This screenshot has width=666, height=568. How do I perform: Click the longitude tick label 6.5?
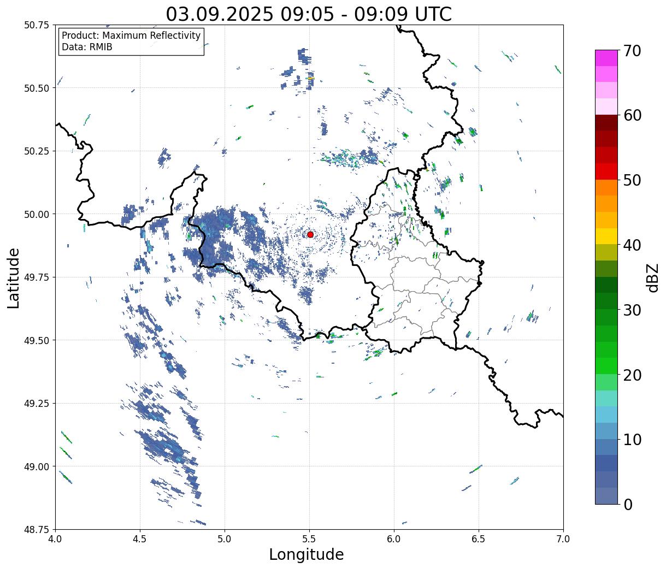(479, 539)
